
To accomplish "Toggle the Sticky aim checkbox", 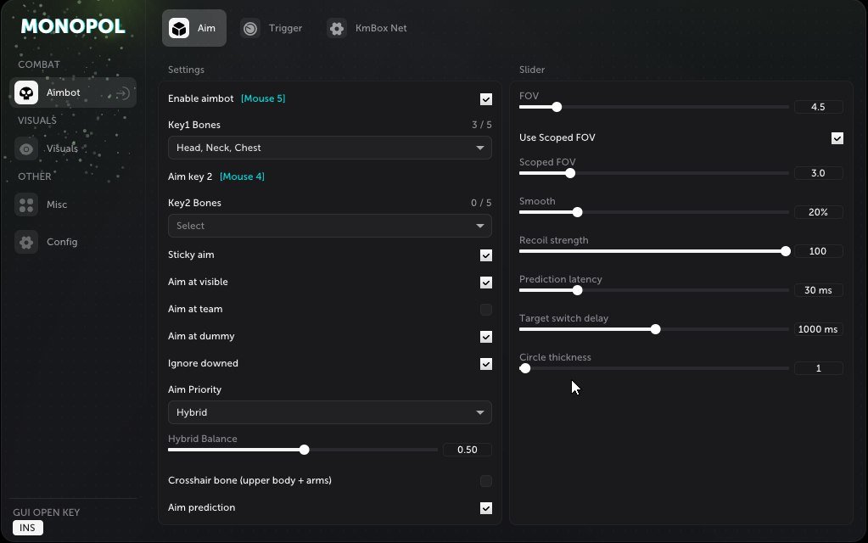I will coord(486,255).
